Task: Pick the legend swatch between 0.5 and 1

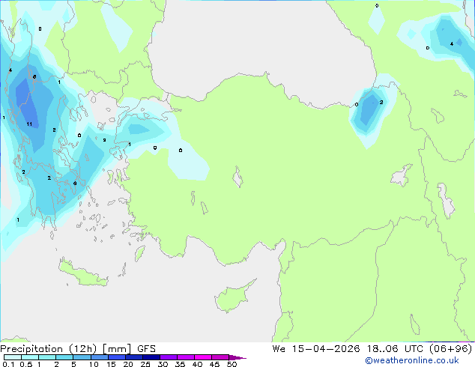Action: pos(30,357)
